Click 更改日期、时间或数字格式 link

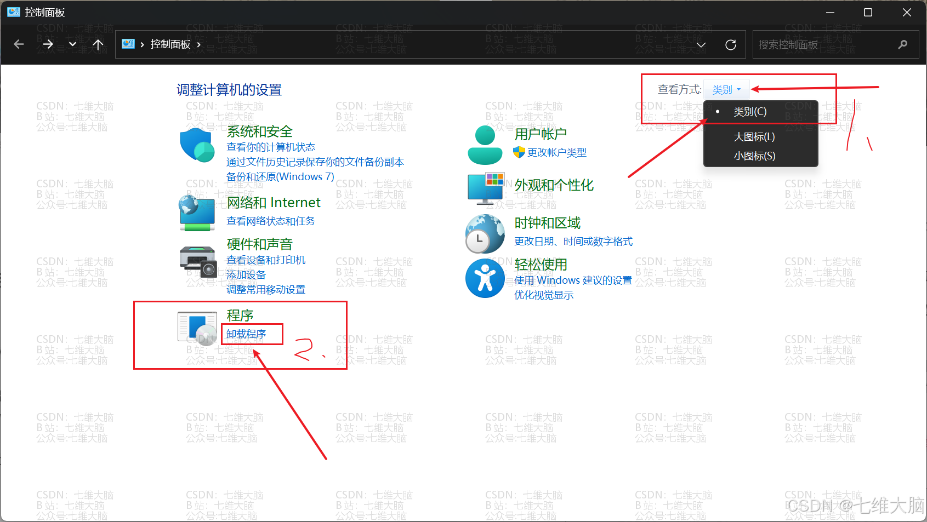(x=573, y=241)
